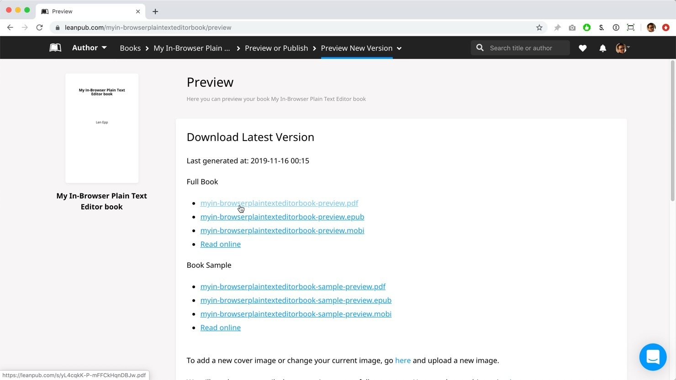The height and width of the screenshot is (380, 676).
Task: Click the My In-Browser Plain Text Editor book title
Action: (x=102, y=201)
